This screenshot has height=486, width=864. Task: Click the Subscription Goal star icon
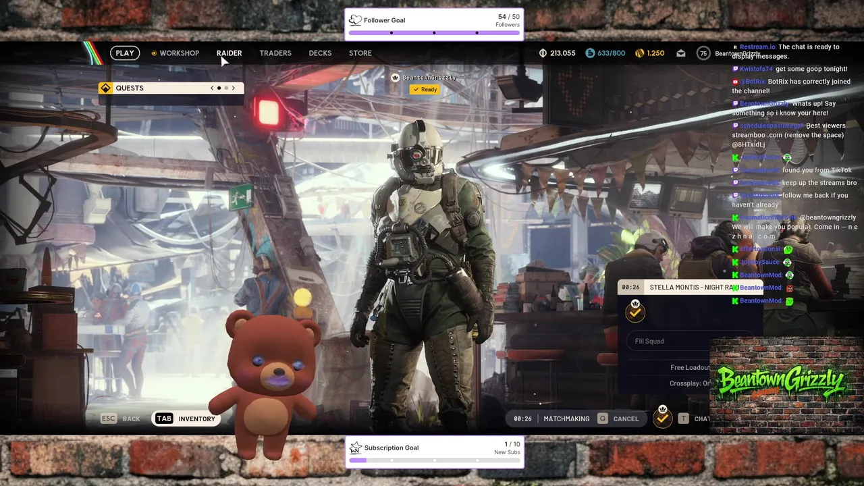pyautogui.click(x=356, y=448)
